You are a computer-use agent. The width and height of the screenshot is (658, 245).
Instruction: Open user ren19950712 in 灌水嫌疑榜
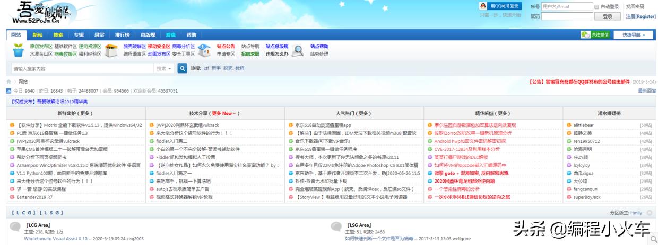tap(586, 141)
